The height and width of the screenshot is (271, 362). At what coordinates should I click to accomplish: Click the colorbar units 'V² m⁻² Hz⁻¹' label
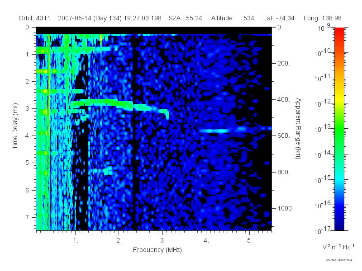click(x=338, y=247)
